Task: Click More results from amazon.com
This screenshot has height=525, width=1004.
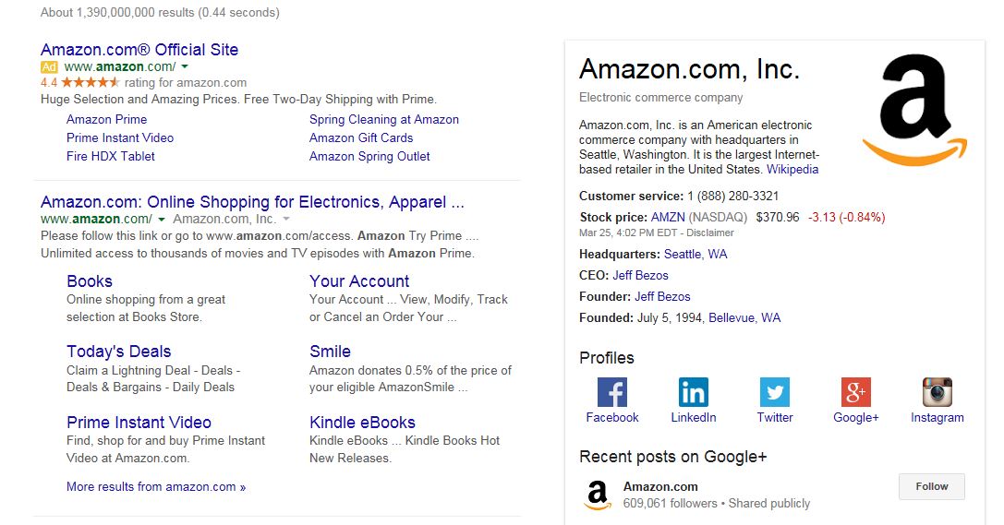Action: point(156,486)
